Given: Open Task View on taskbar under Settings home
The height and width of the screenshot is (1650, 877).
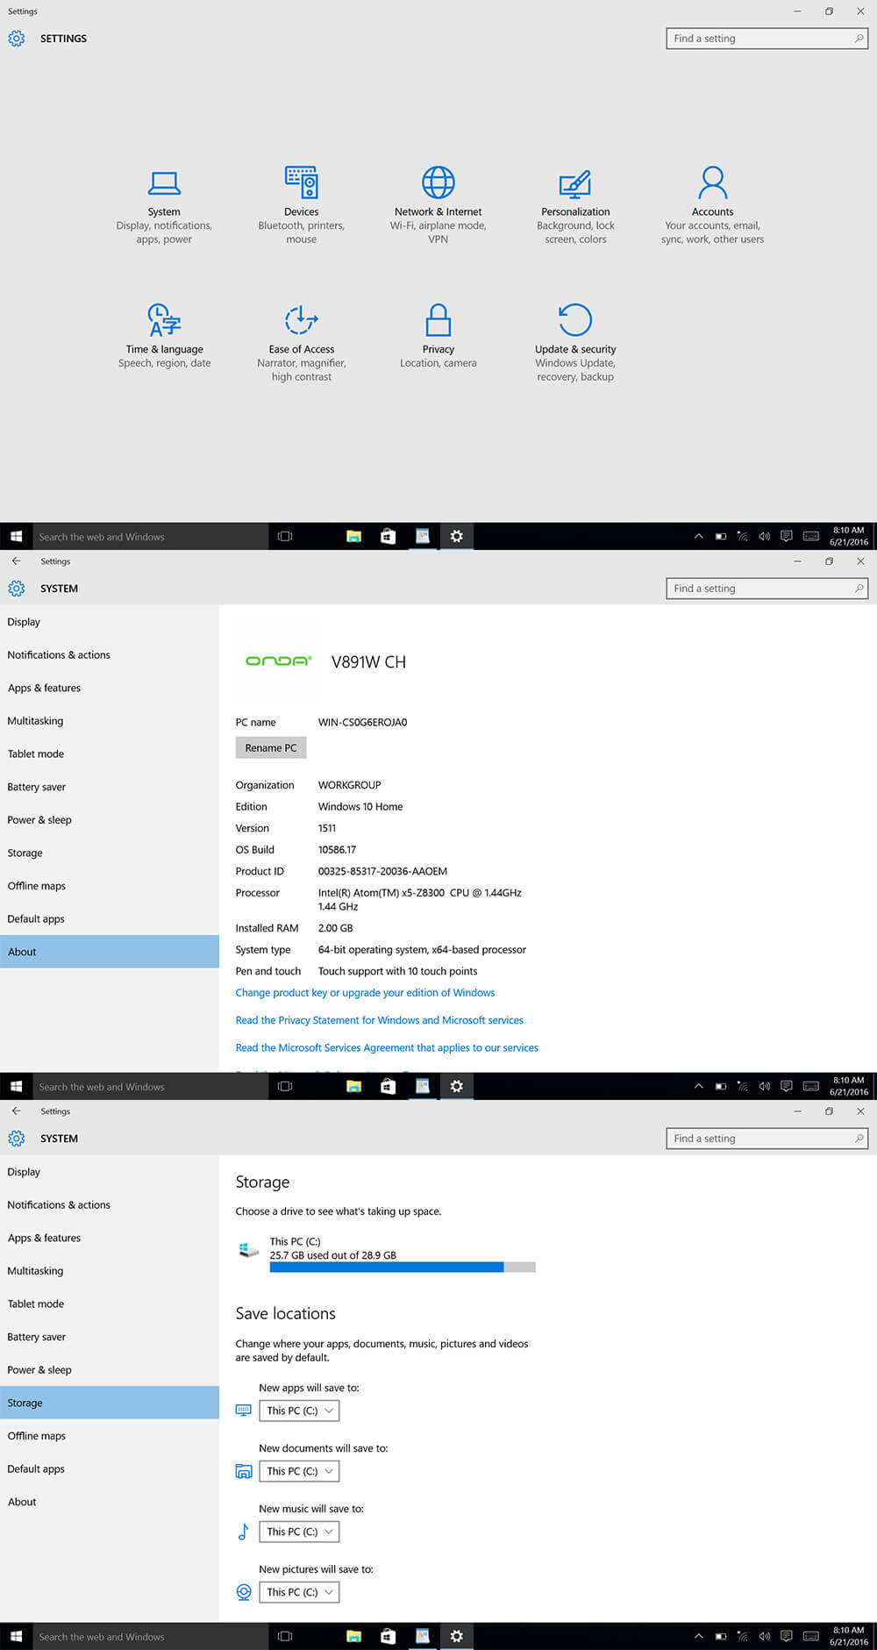Looking at the screenshot, I should tap(285, 536).
